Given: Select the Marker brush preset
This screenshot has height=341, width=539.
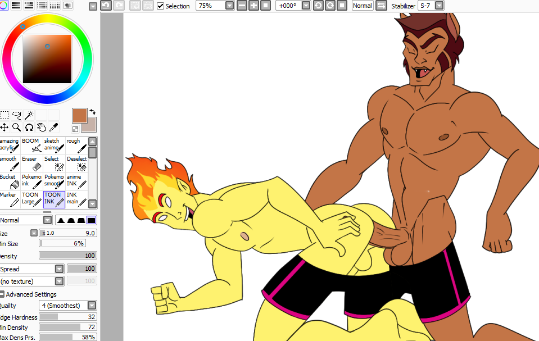Looking at the screenshot, I should tap(9, 199).
